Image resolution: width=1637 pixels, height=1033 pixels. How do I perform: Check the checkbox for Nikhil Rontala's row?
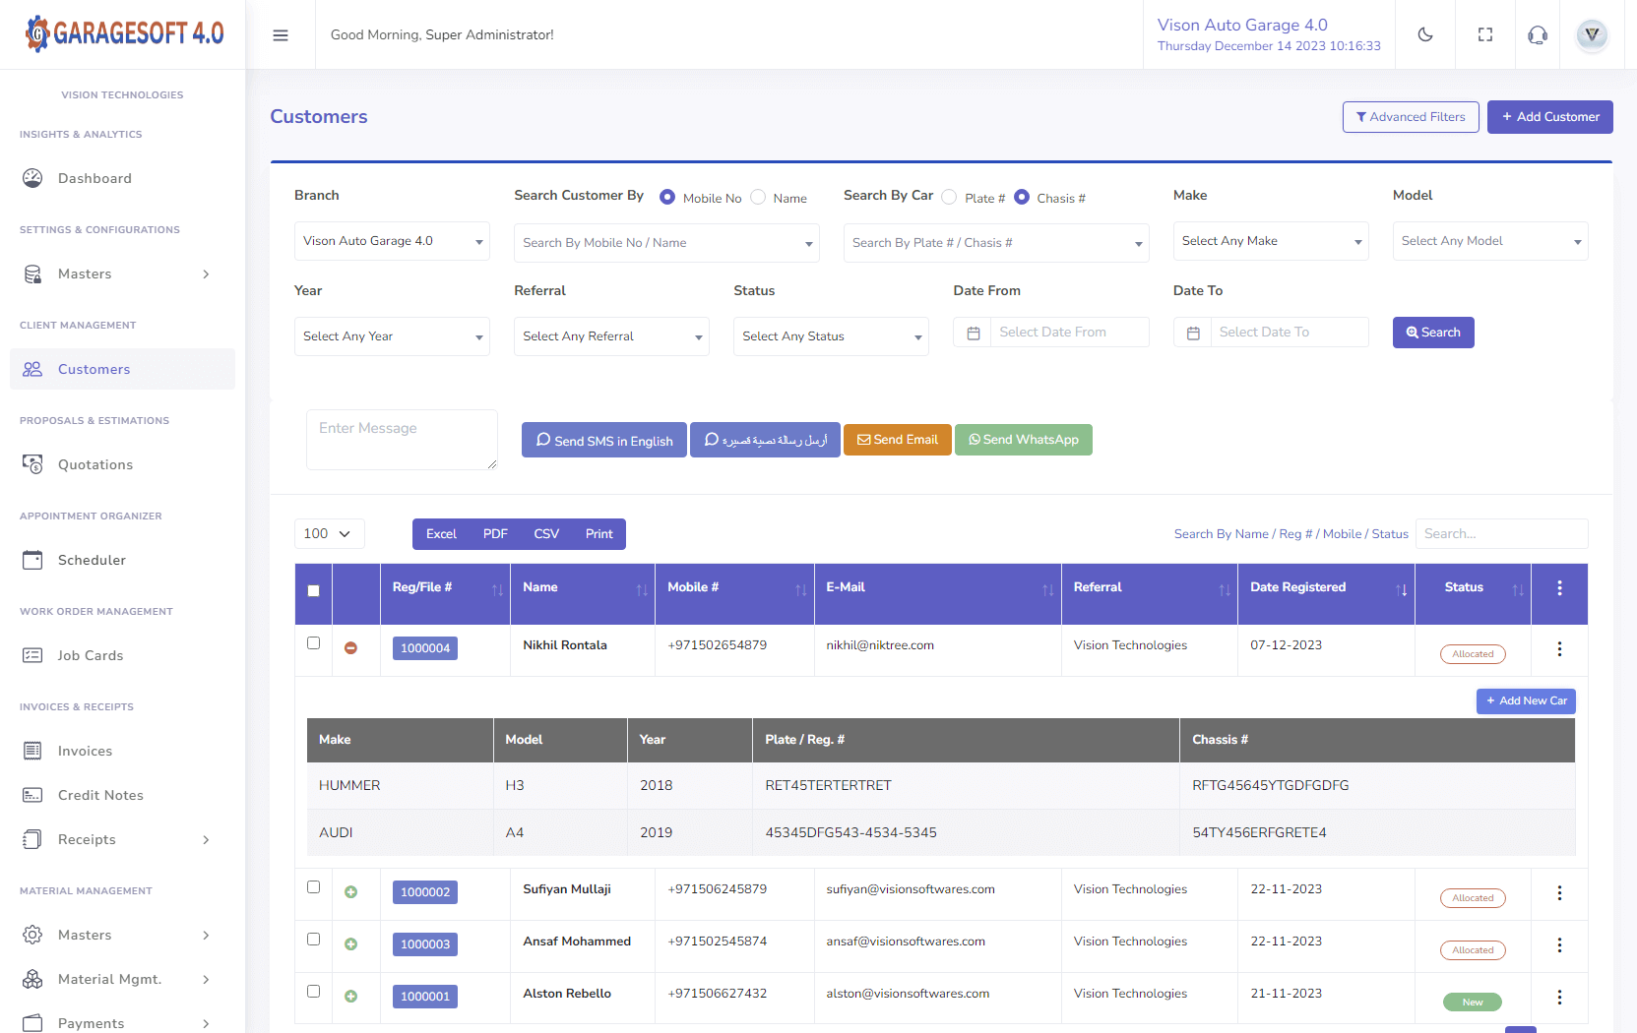pos(313,641)
